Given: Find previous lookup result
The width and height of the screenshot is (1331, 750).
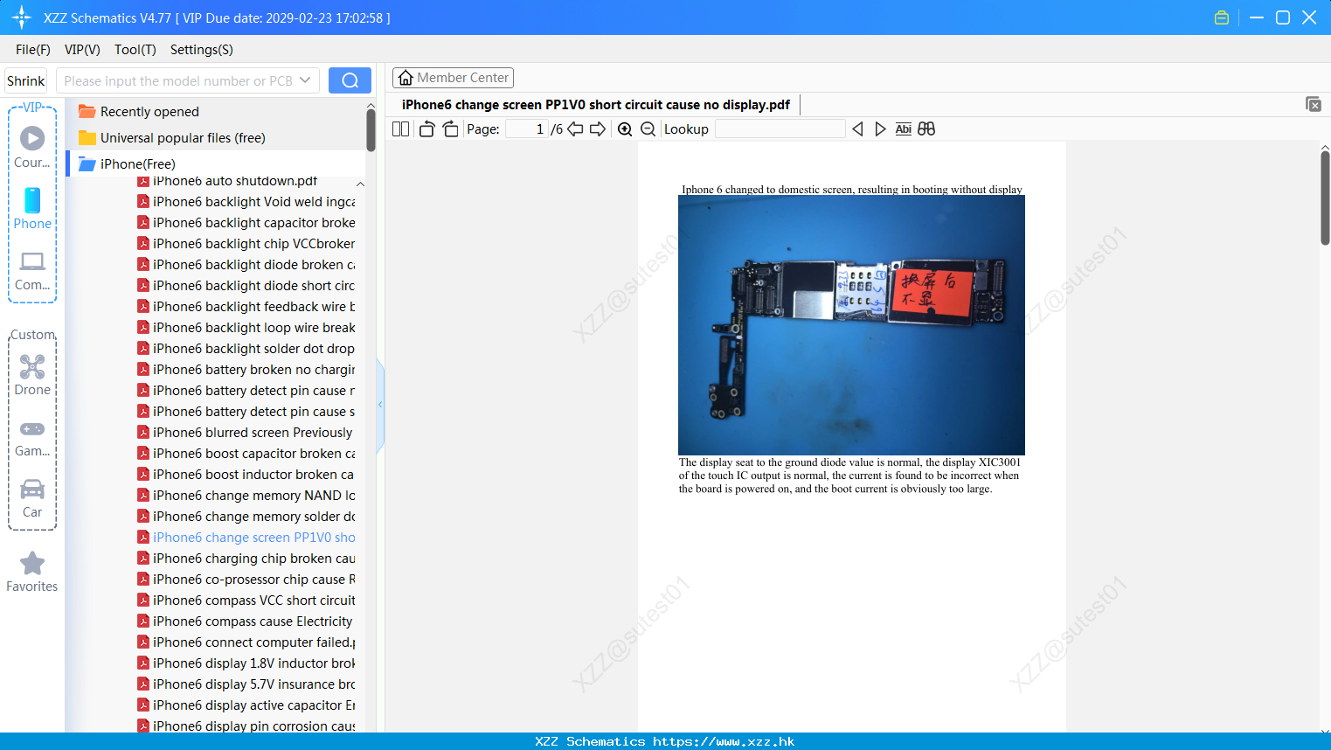Looking at the screenshot, I should [x=857, y=128].
